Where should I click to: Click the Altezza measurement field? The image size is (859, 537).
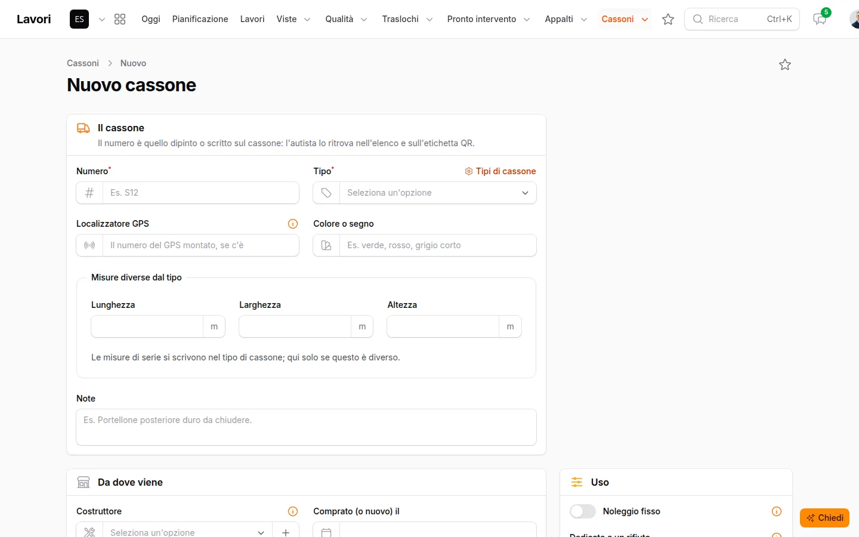[x=443, y=326]
